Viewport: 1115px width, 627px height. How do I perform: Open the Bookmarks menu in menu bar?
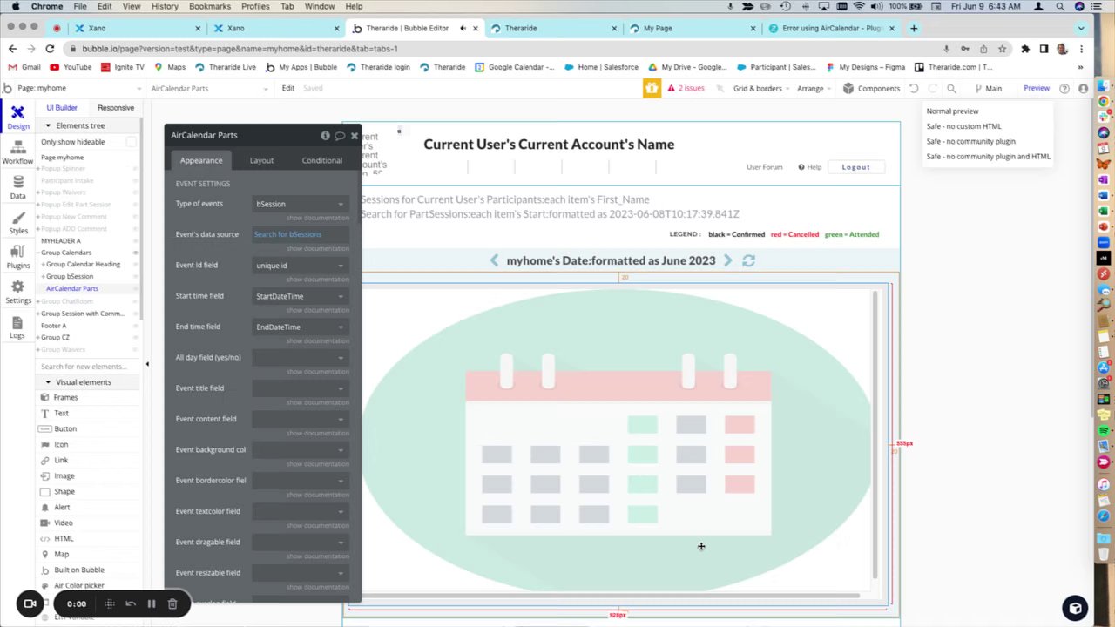(210, 6)
